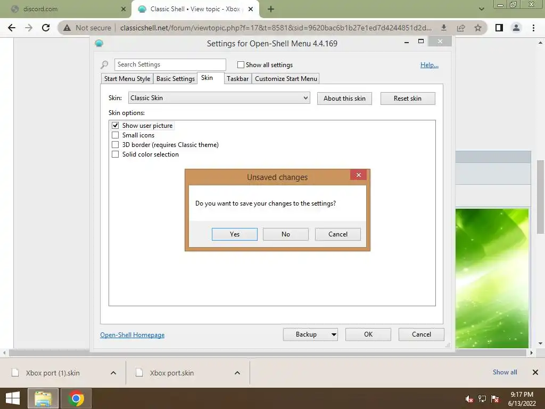Open File Explorer from taskbar
Viewport: 545px width, 409px height.
coord(43,398)
